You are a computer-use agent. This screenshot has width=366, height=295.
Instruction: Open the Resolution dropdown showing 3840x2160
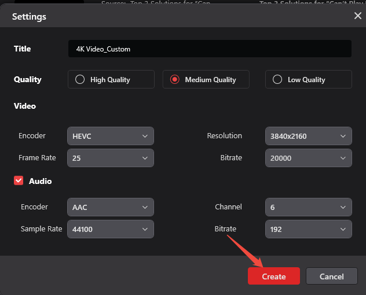[x=308, y=136]
